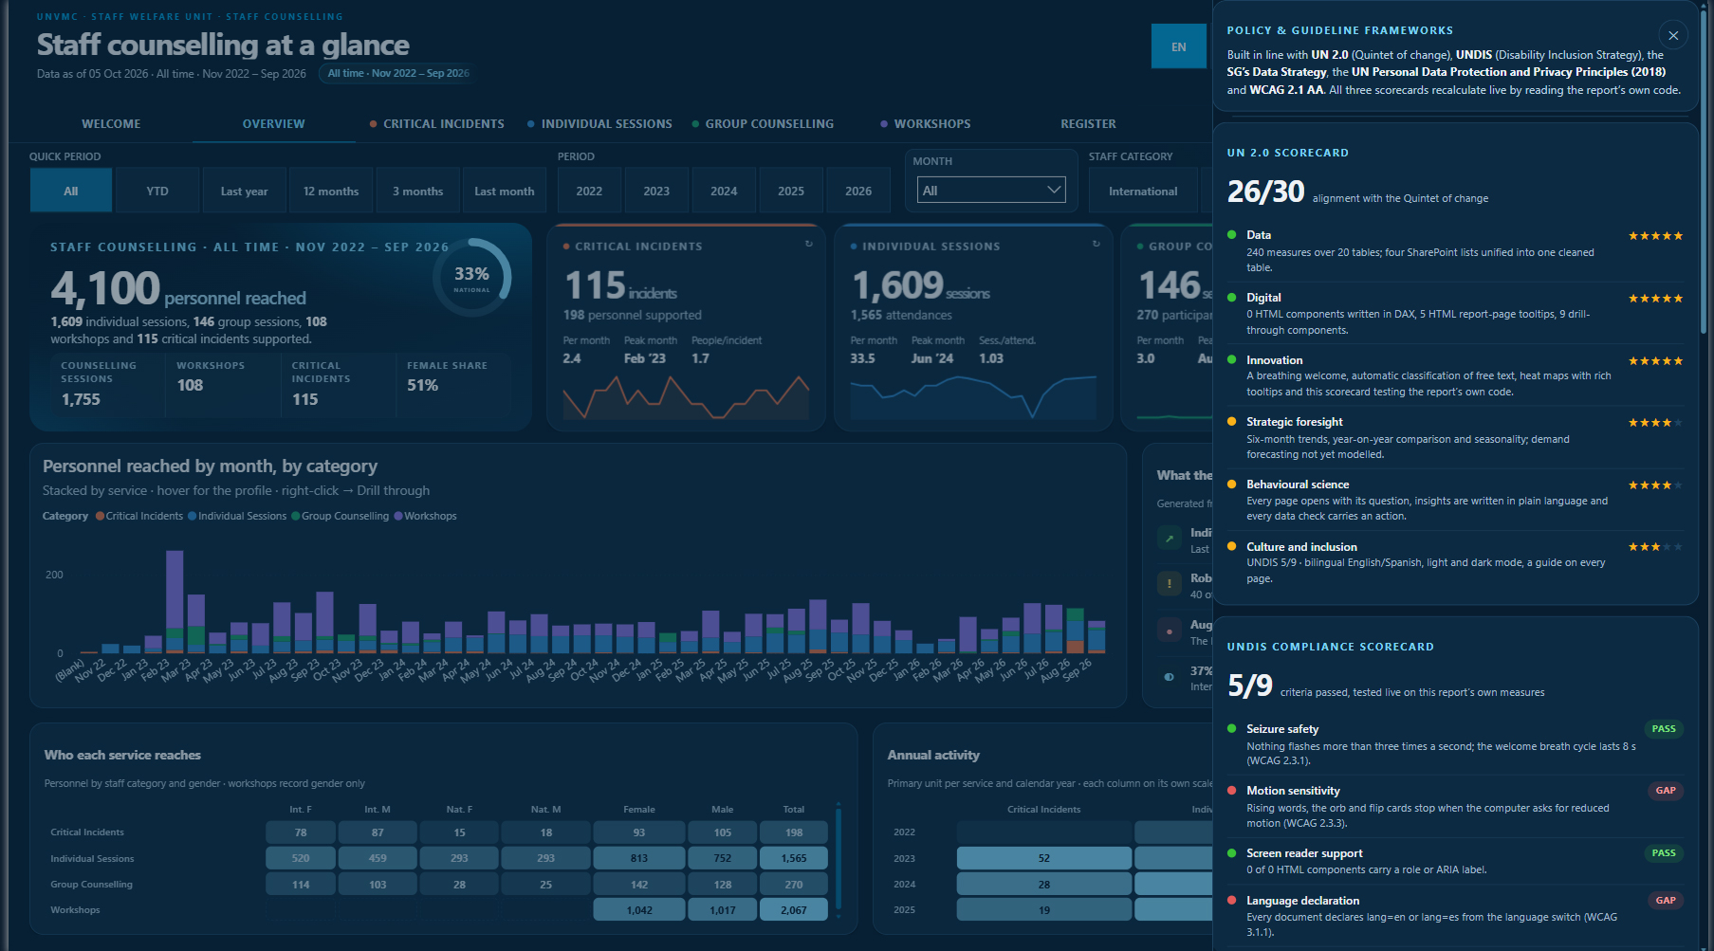Toggle the EN language switch

coord(1178,46)
